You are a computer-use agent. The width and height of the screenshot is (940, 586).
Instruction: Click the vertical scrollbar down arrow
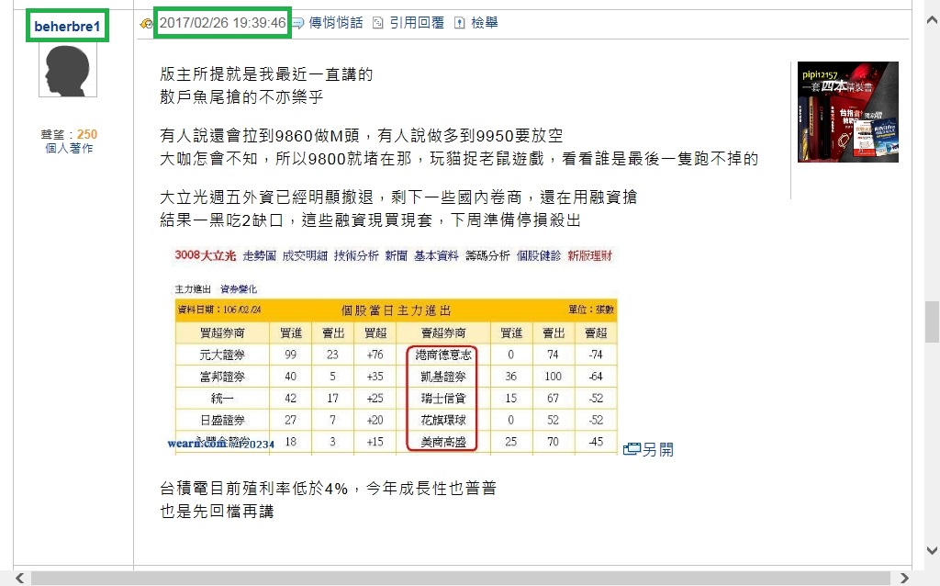[932, 550]
